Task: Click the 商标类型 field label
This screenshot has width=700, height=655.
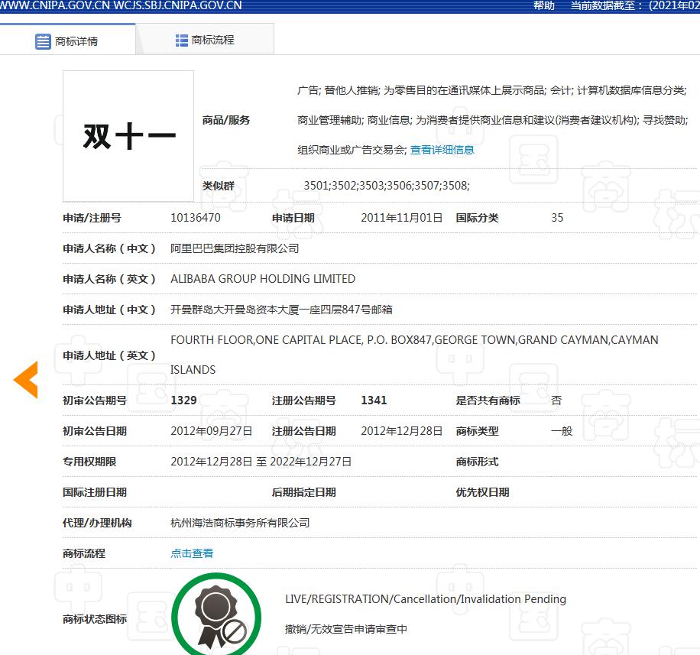Action: [x=477, y=431]
